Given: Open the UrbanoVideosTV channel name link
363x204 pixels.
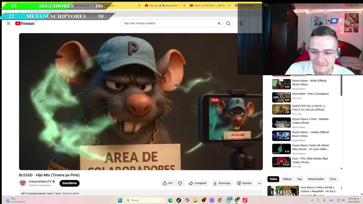Looking at the screenshot, I should [40, 181].
